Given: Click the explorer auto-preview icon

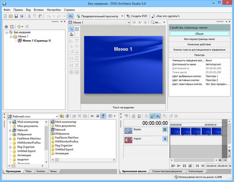Looking at the screenshot, I should (103, 116).
